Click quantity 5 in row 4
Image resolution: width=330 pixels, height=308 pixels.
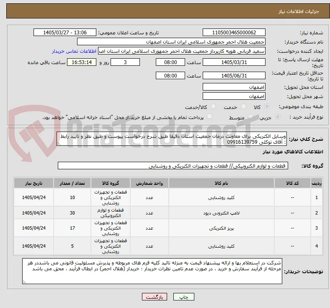[72, 246]
